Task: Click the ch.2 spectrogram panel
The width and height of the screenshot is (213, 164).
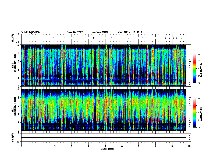Action: [x=104, y=110]
